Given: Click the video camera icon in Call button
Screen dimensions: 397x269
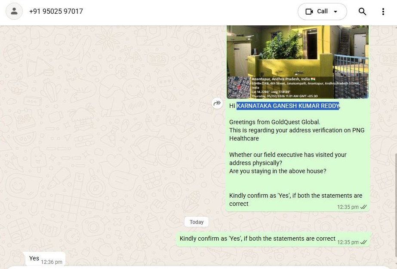Looking at the screenshot, I should 309,12.
